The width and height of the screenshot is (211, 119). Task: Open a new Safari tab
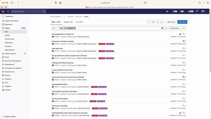204,3
